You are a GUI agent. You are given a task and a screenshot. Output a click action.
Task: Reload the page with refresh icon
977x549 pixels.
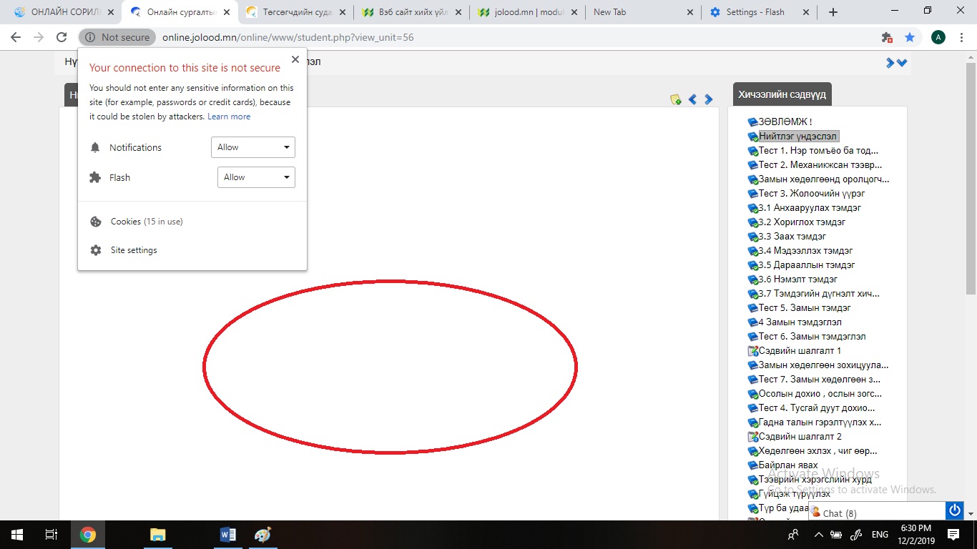(x=62, y=37)
